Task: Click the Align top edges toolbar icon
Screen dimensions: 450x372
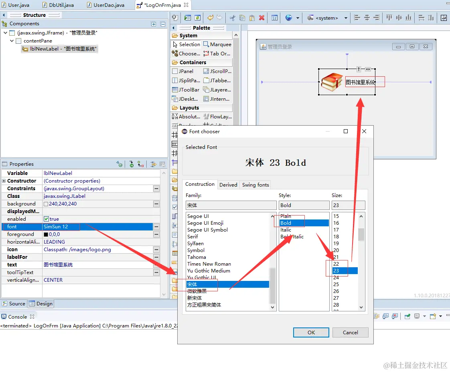Action: (x=389, y=18)
